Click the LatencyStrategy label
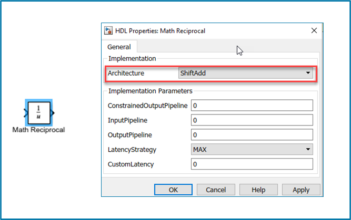 point(132,150)
